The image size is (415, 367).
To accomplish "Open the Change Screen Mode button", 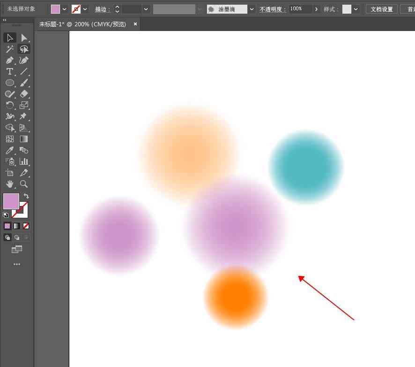I will [17, 250].
